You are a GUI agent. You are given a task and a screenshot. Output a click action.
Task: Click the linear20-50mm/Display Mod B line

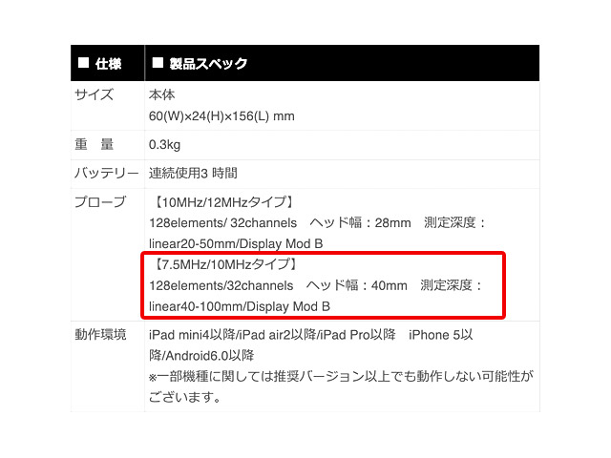tap(236, 244)
